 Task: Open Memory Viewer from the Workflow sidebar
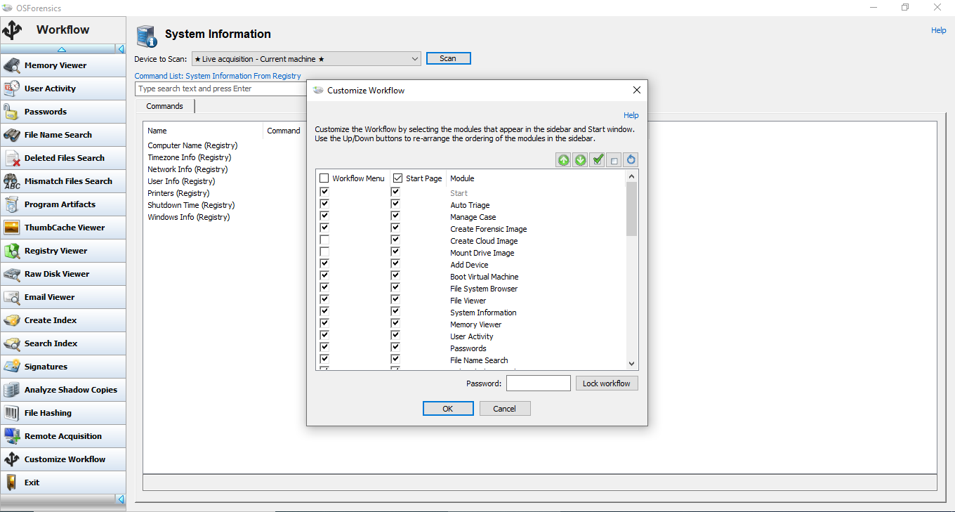(x=63, y=65)
